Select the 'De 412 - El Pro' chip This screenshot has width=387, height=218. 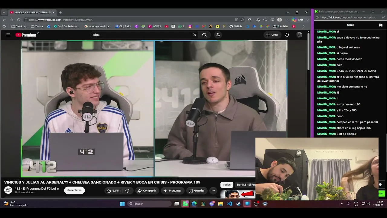(x=245, y=185)
